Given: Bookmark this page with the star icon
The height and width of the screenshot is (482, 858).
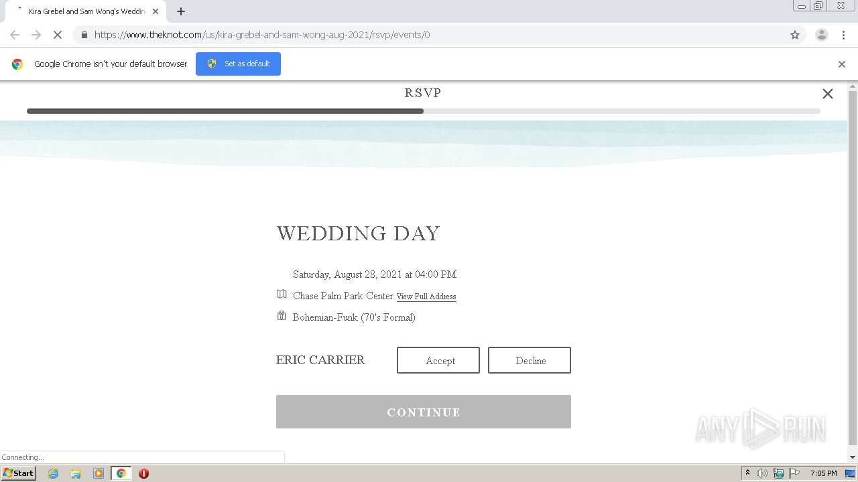Looking at the screenshot, I should point(795,35).
